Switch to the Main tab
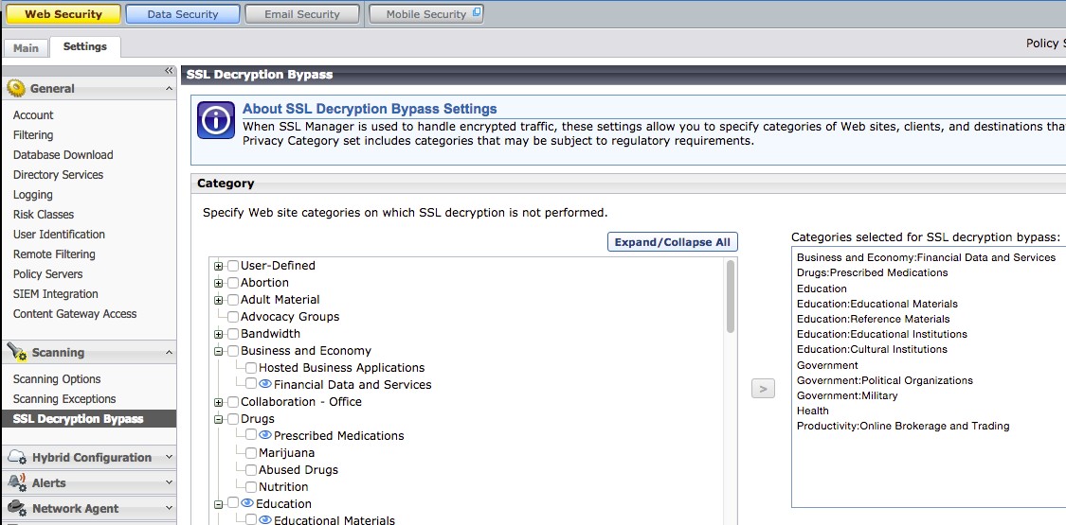Viewport: 1066px width, 525px height. point(26,48)
